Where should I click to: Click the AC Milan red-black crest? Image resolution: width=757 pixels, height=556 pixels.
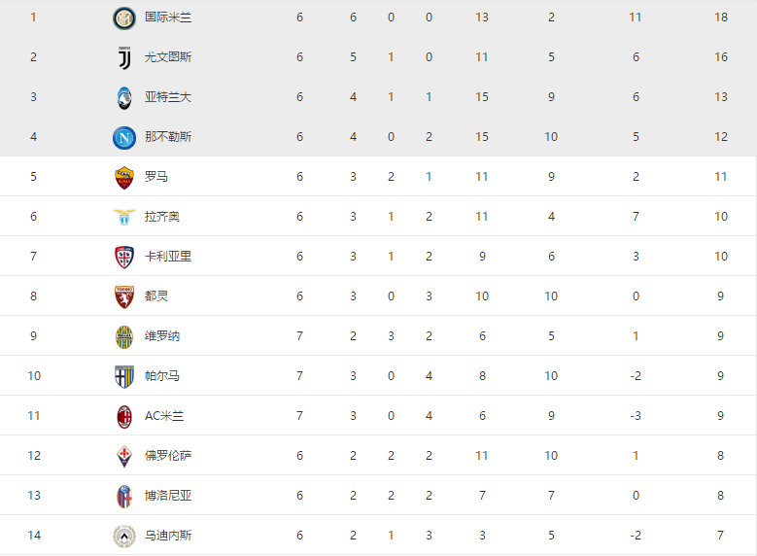[x=124, y=417]
